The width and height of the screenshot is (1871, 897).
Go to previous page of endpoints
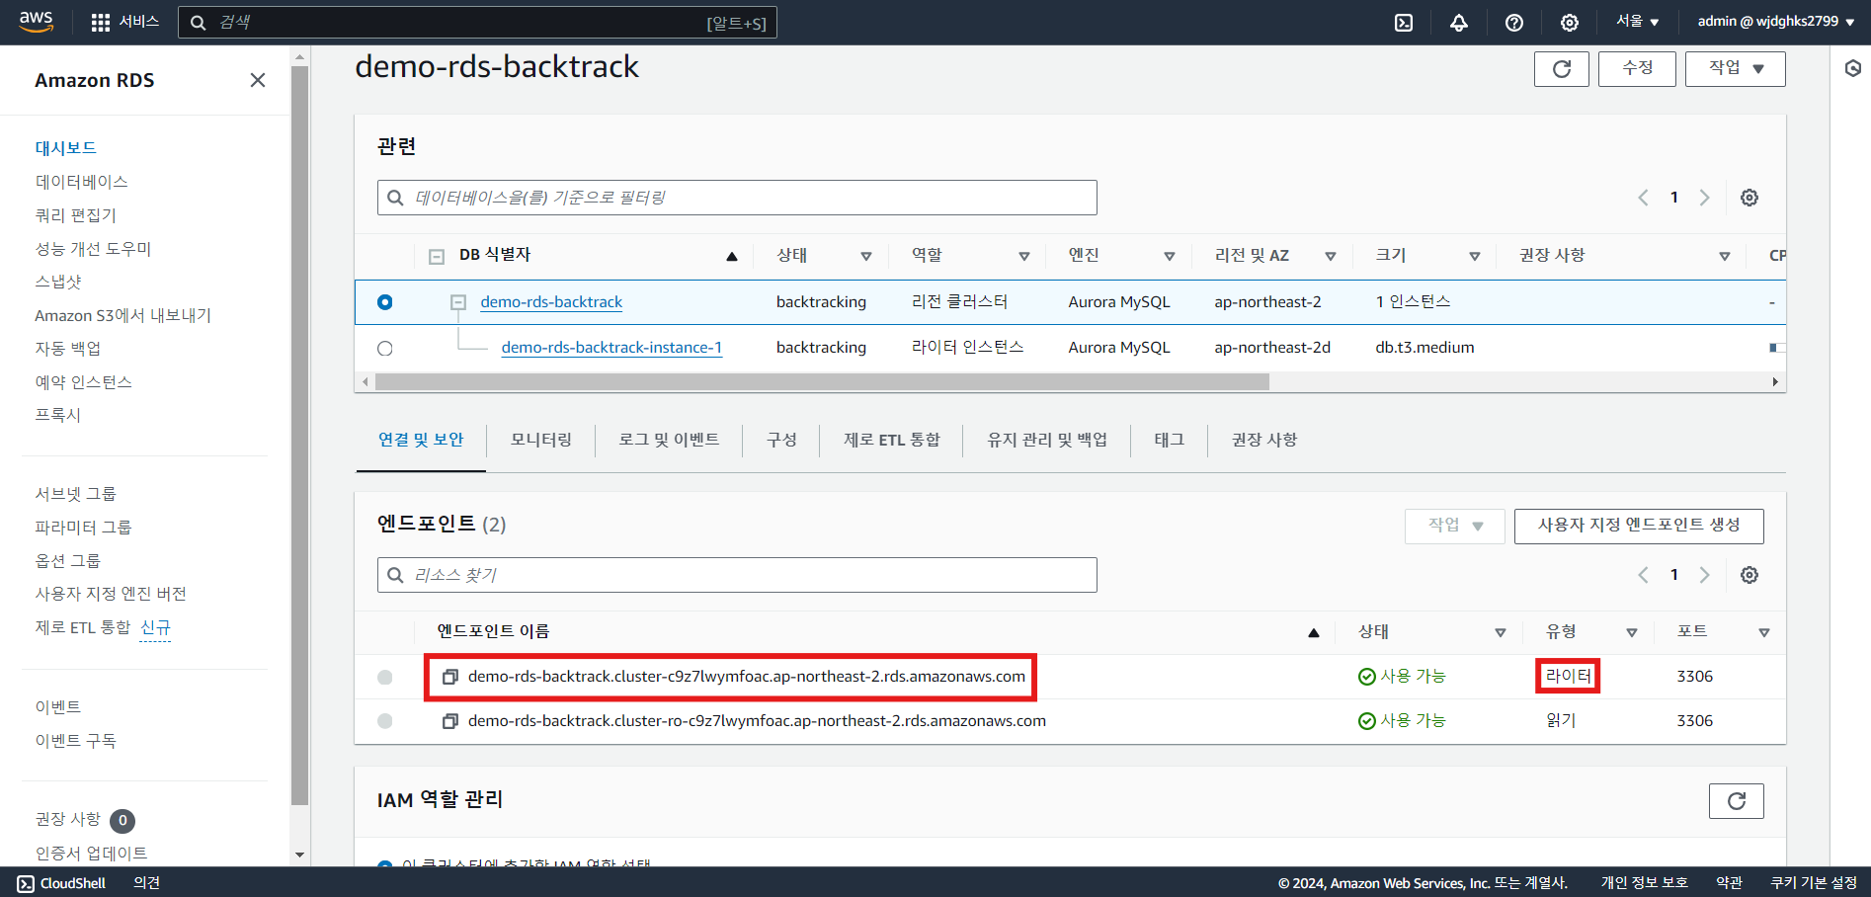click(x=1644, y=575)
